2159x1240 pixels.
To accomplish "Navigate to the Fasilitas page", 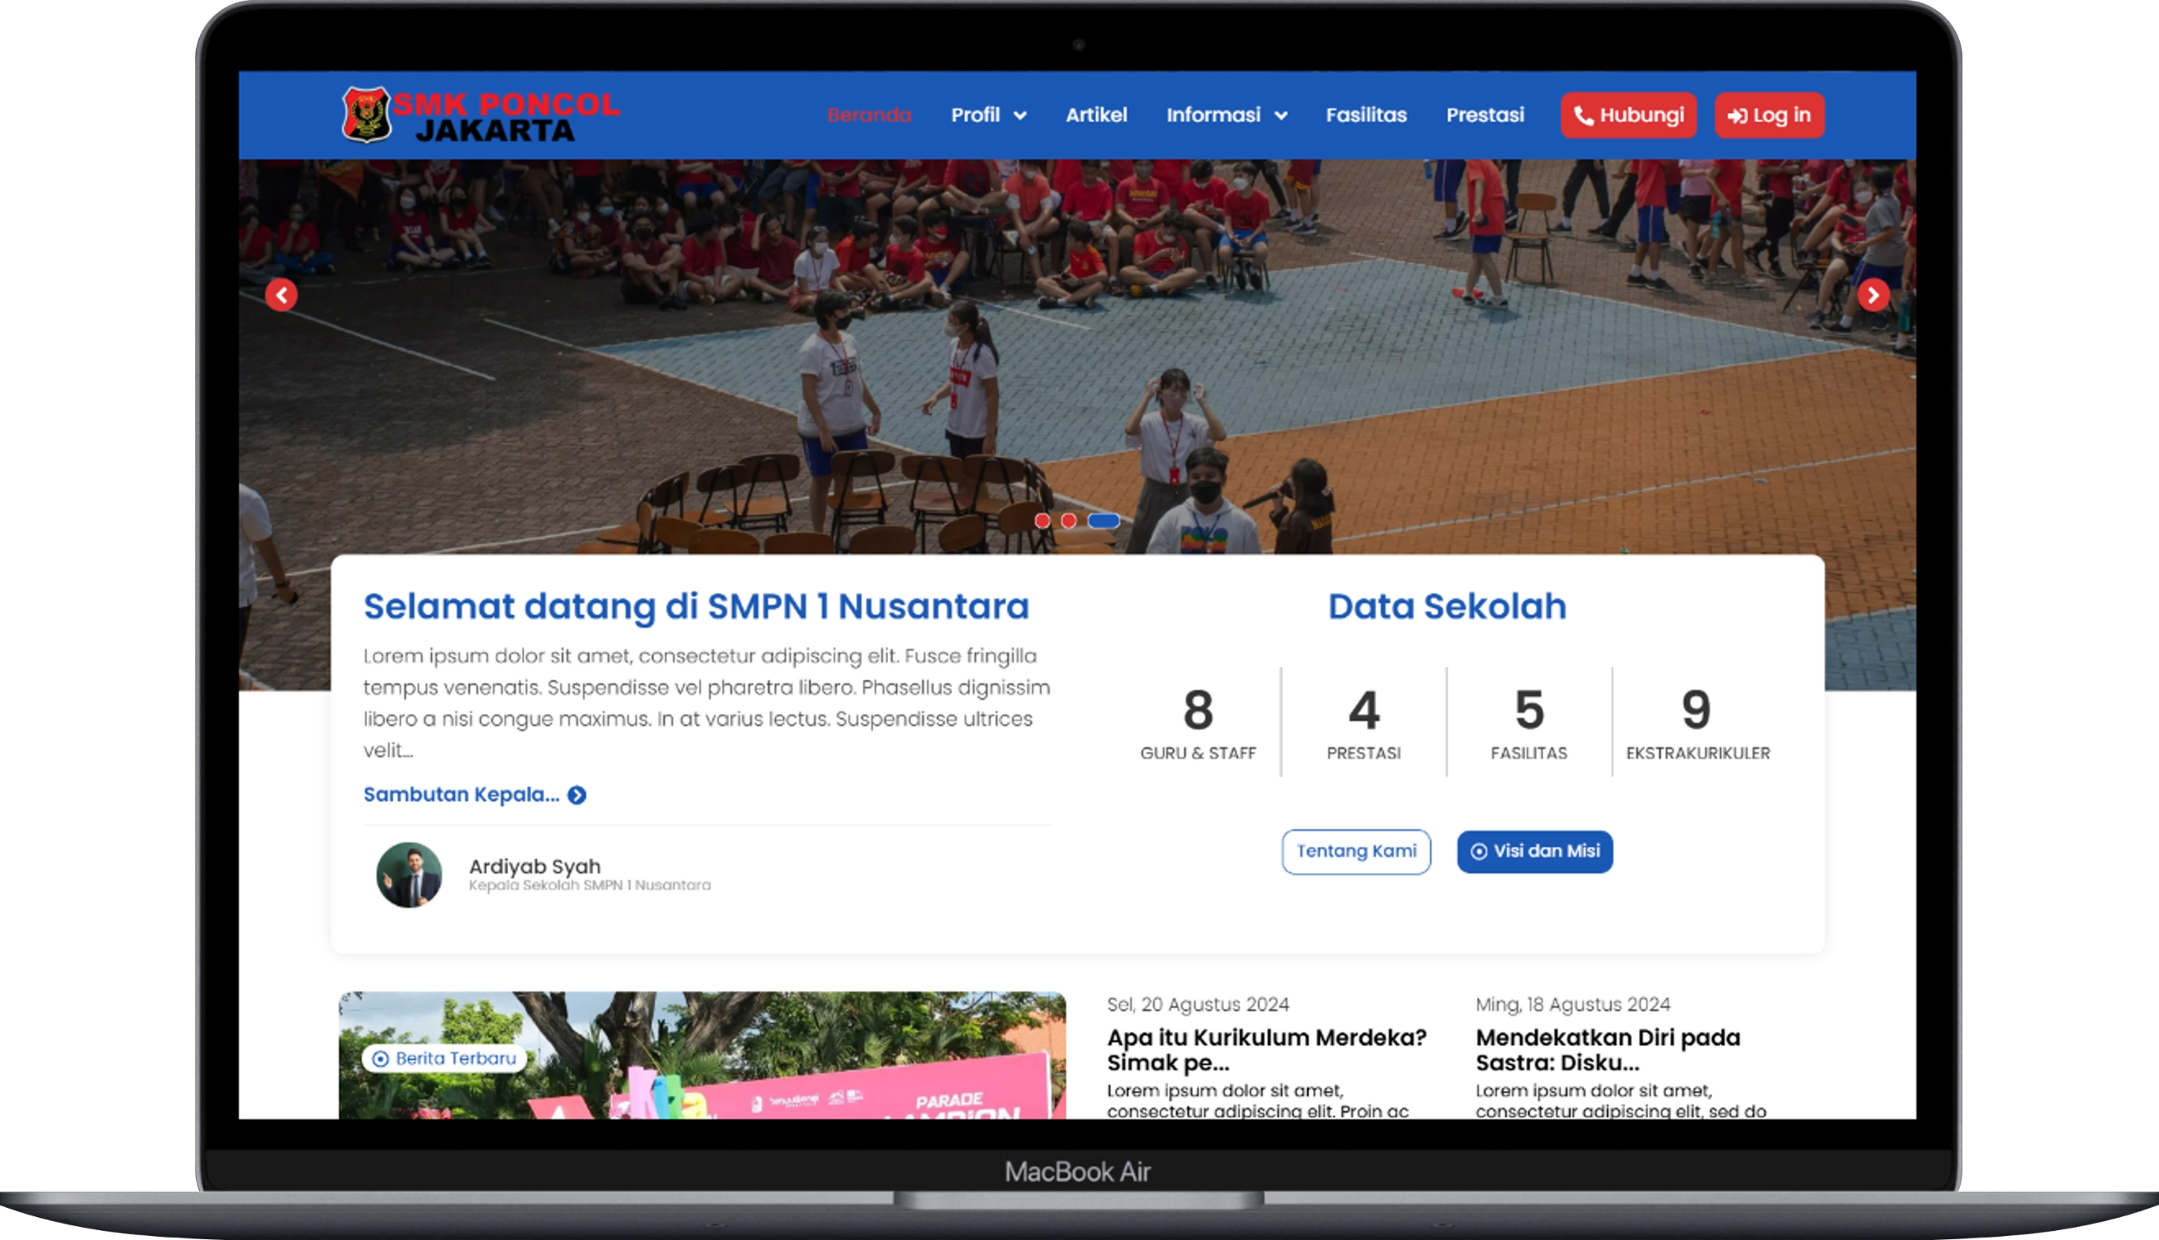I will click(x=1366, y=115).
